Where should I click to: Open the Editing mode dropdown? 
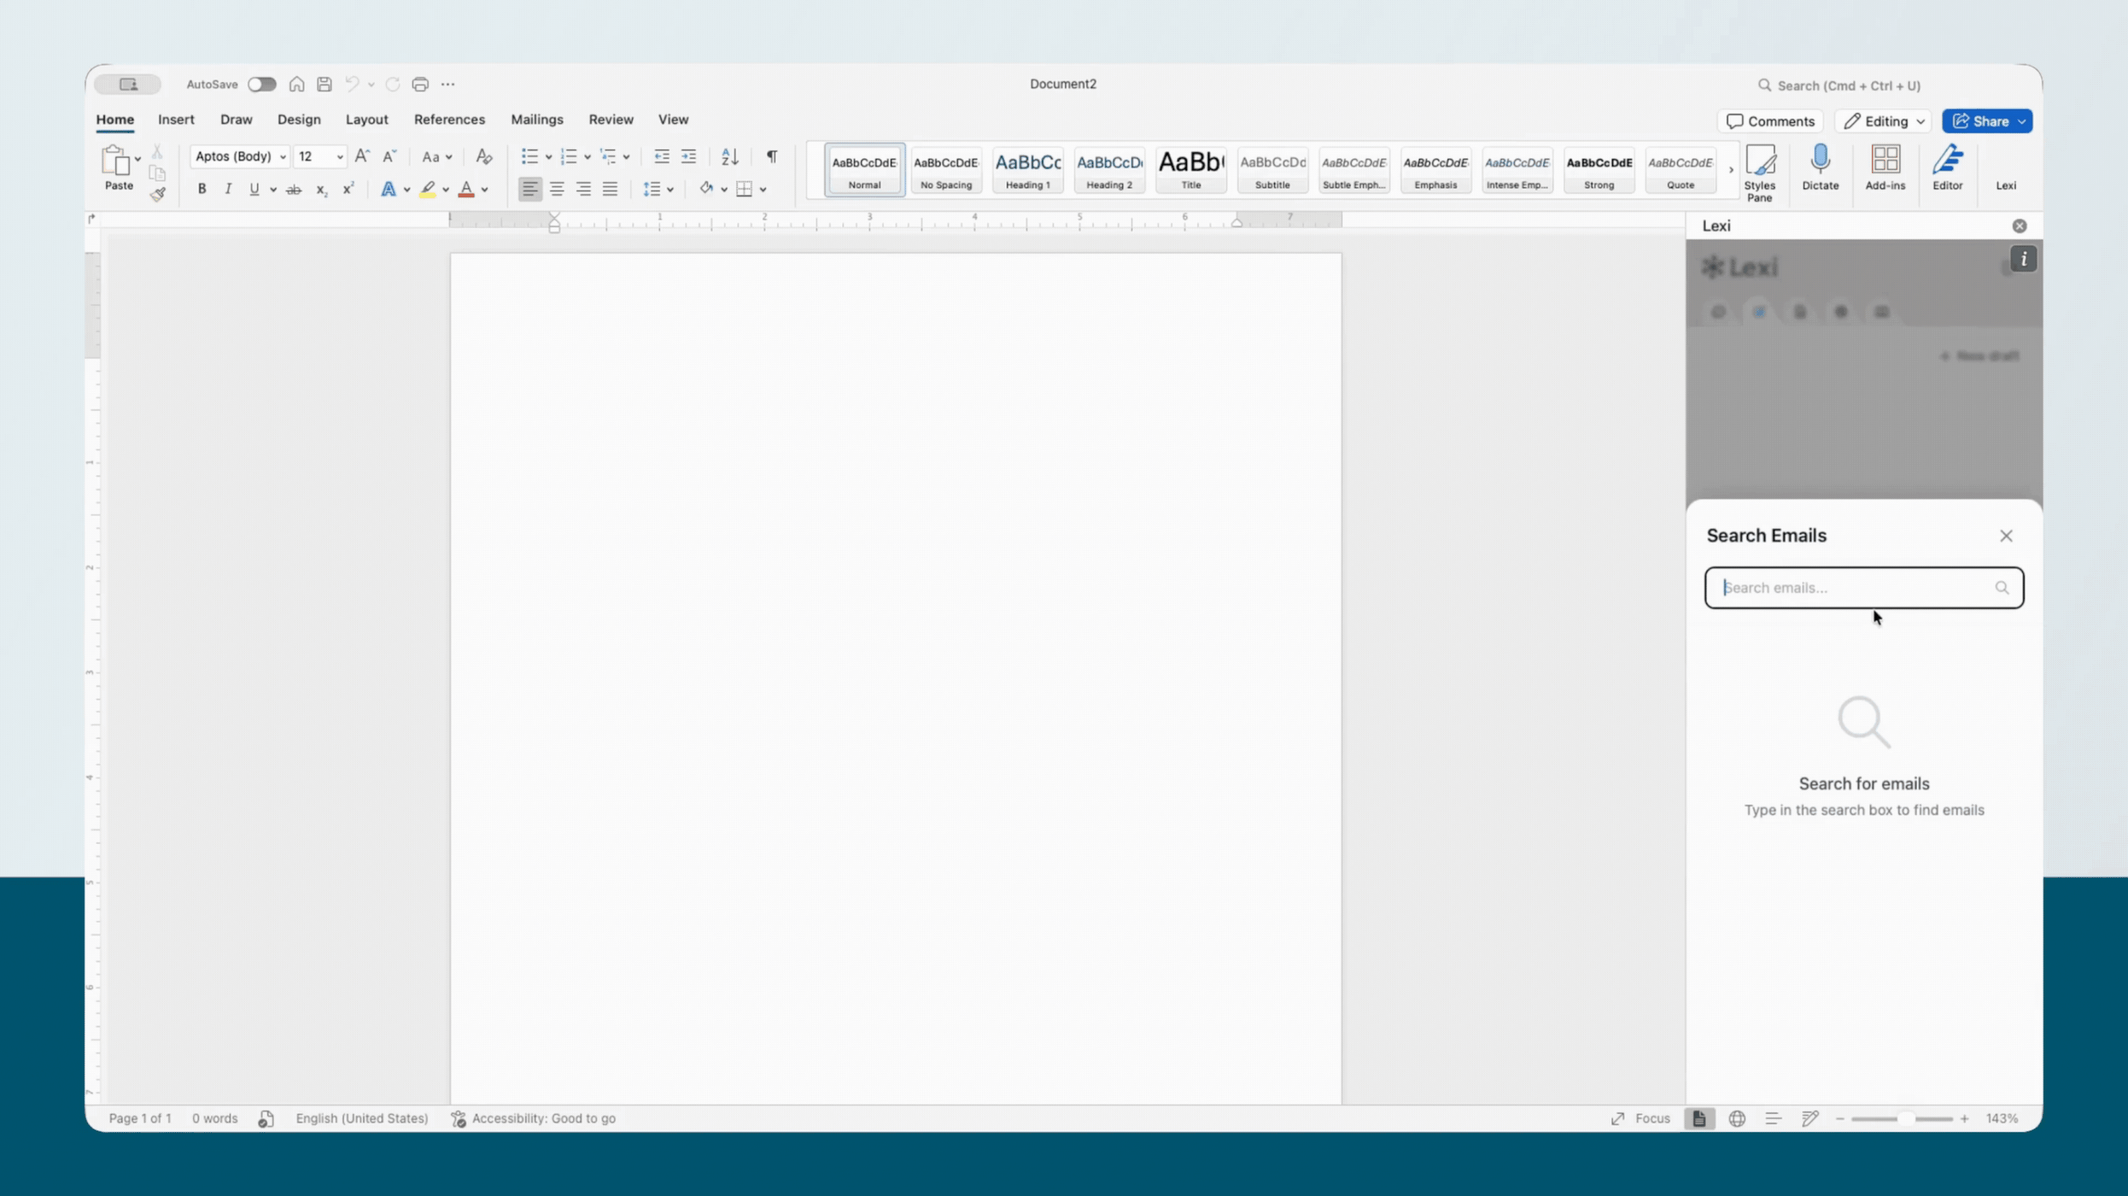tap(1884, 121)
